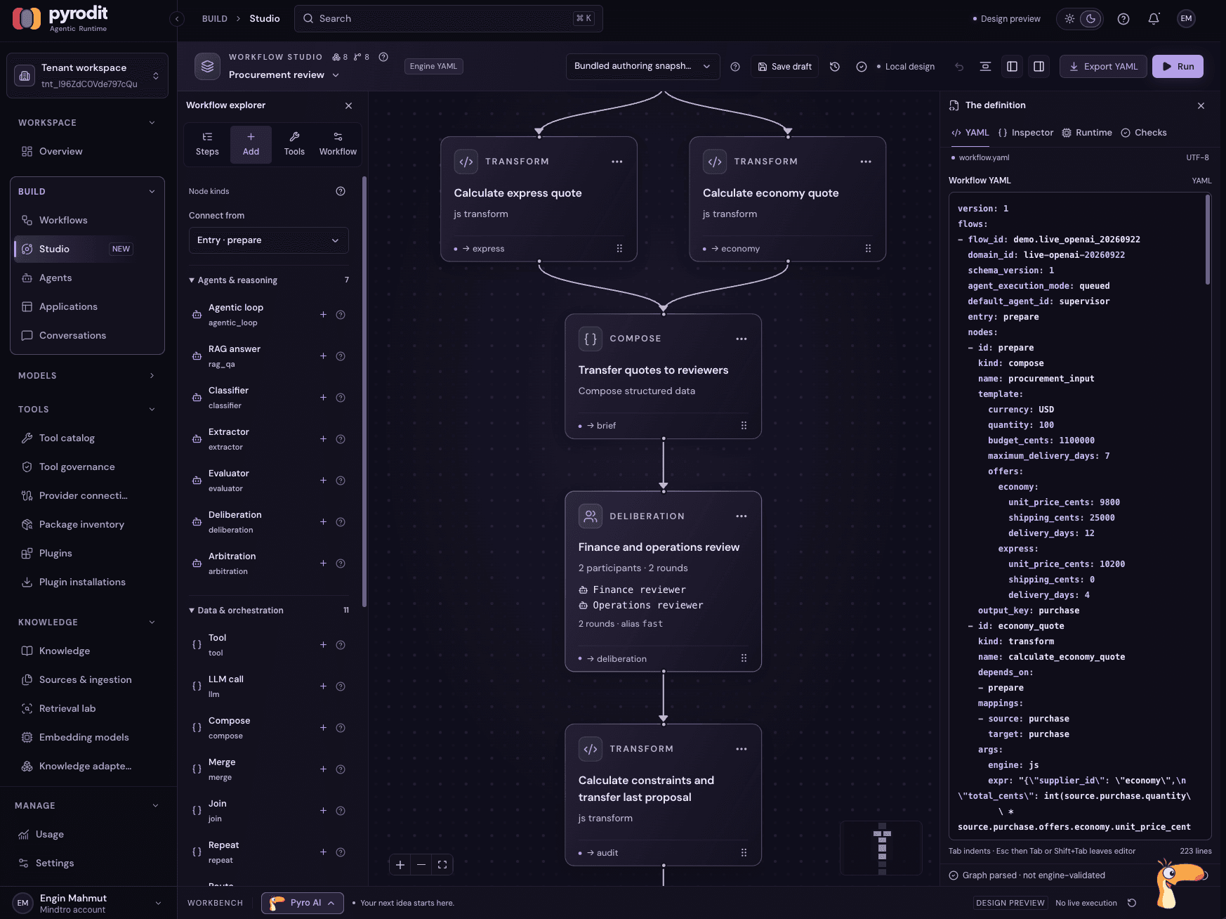Open the Inspector tab
The image size is (1226, 919).
pos(1026,133)
